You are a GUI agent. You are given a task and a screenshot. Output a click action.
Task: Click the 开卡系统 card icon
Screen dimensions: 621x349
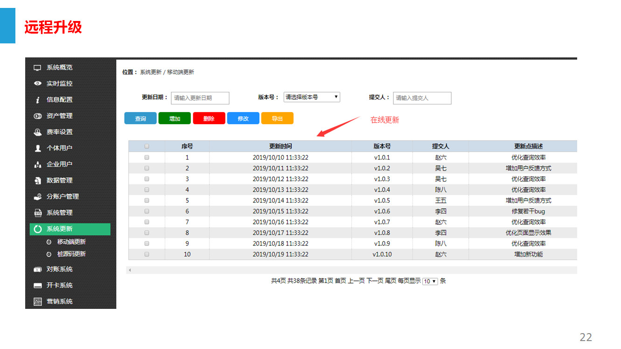click(x=38, y=286)
